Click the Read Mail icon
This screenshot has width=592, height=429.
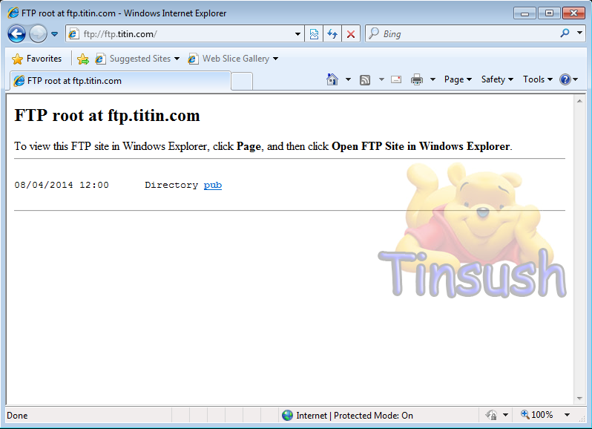coord(396,79)
